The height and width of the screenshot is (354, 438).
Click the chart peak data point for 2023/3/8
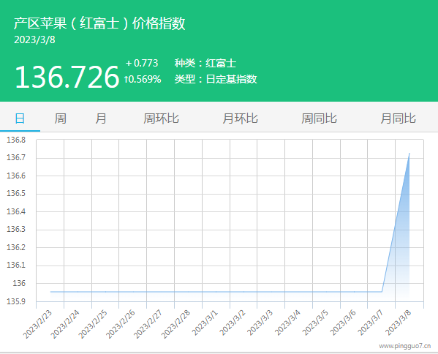(x=409, y=153)
